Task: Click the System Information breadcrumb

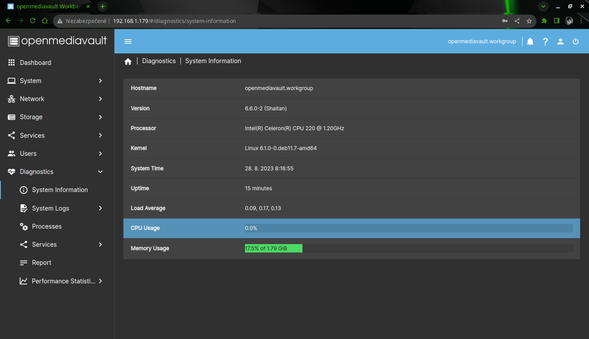Action: coord(213,61)
